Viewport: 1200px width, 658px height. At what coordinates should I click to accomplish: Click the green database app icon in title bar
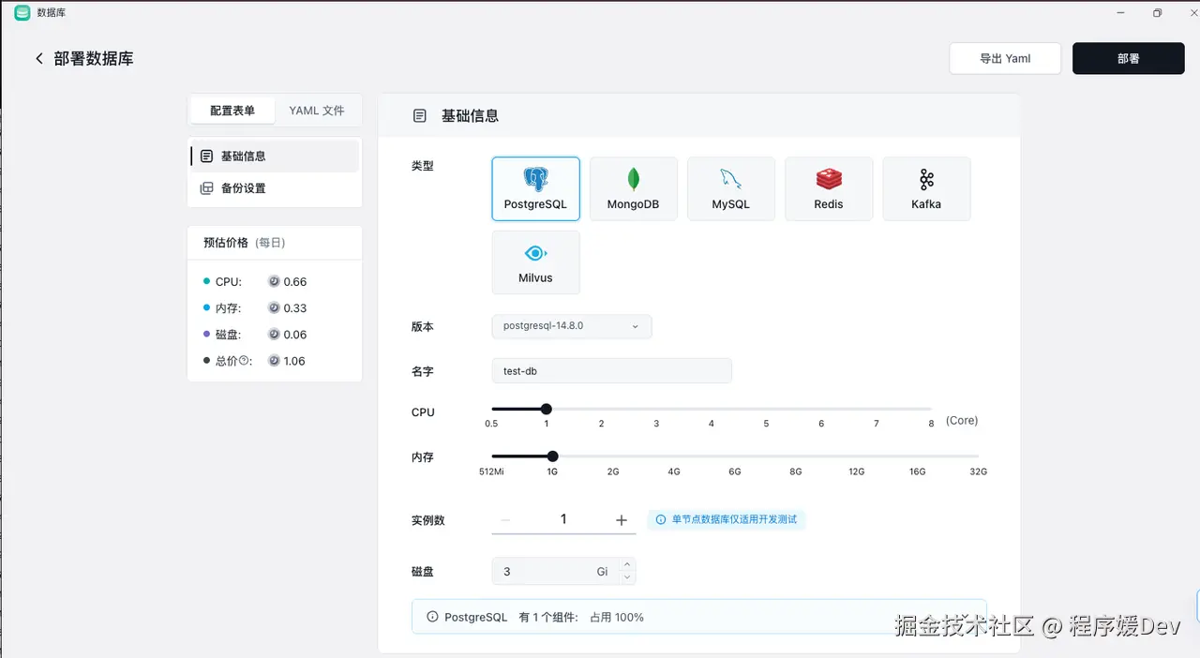click(x=22, y=13)
